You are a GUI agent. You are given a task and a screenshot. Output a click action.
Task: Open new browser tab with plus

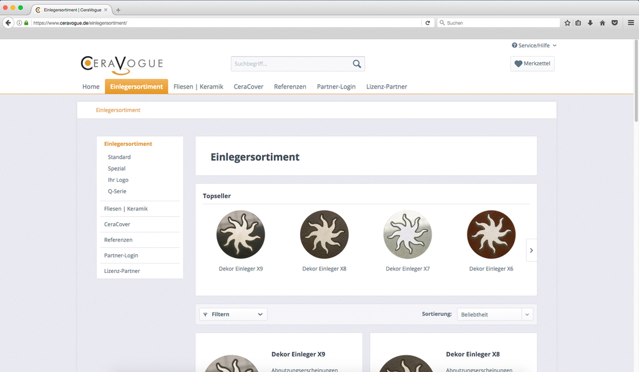pos(119,10)
